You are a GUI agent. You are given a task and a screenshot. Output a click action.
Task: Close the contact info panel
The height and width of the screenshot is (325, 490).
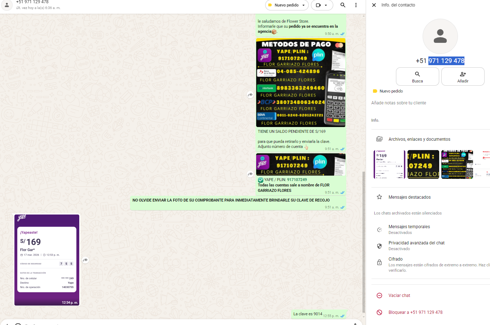(374, 5)
